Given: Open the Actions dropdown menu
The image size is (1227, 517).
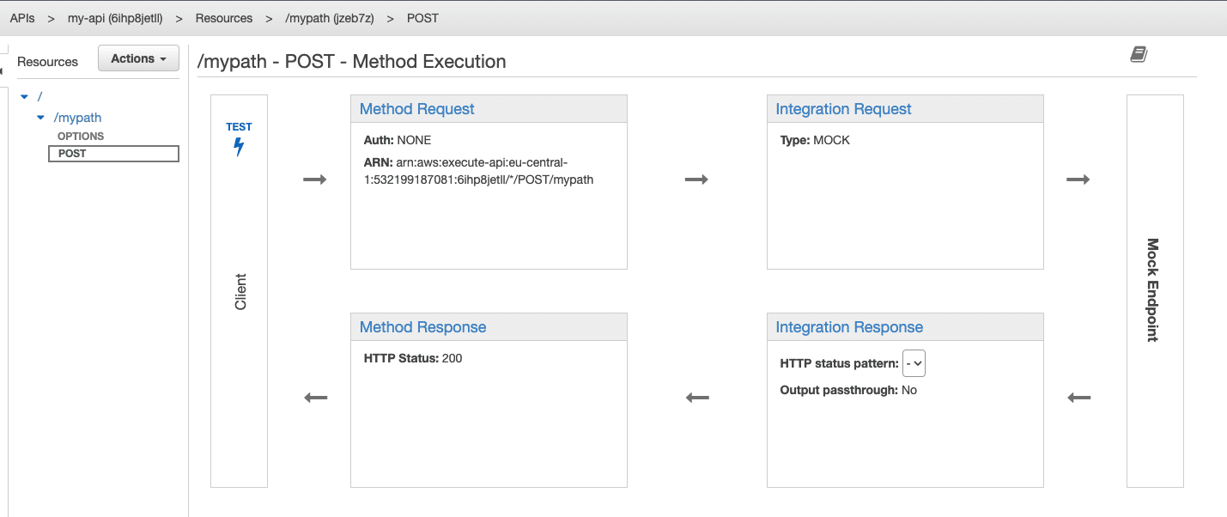Looking at the screenshot, I should click(138, 58).
